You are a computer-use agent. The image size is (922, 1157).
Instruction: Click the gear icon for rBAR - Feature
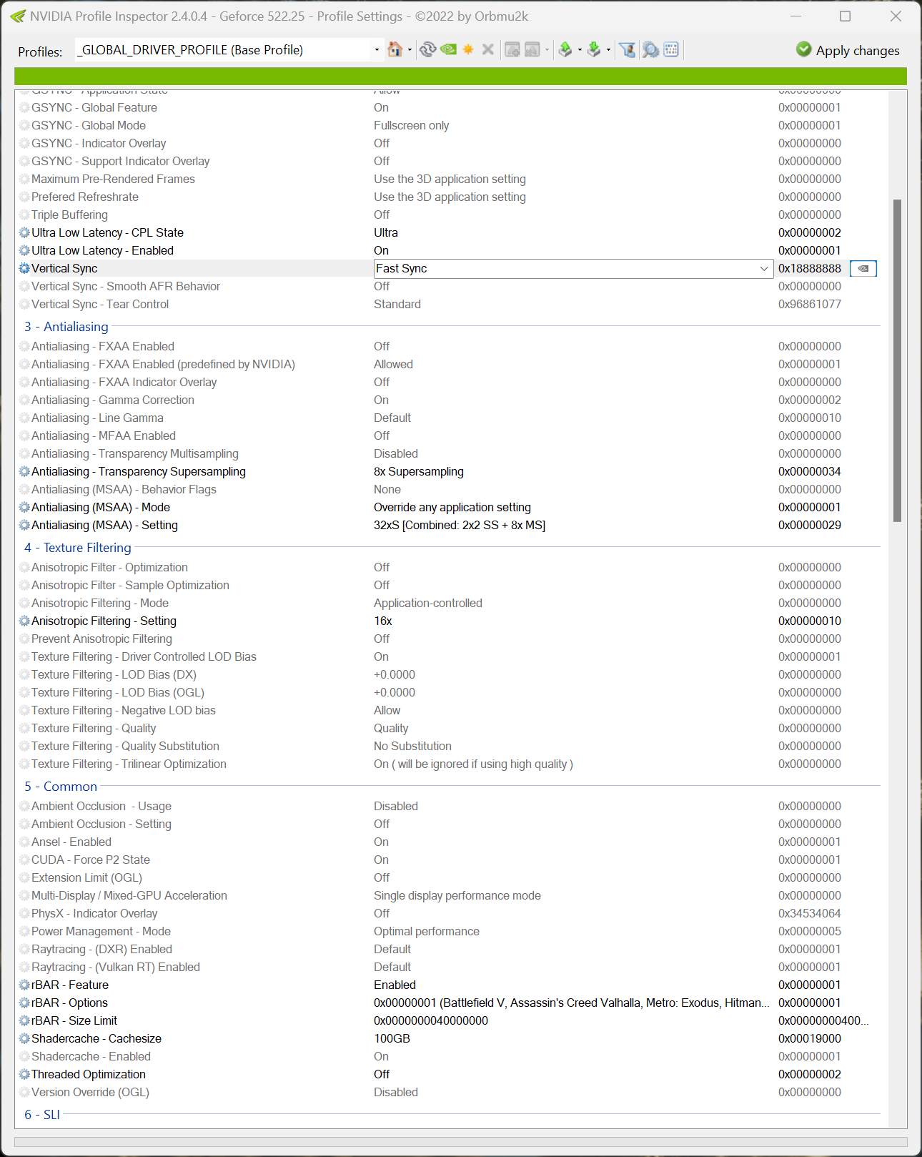[x=24, y=985]
